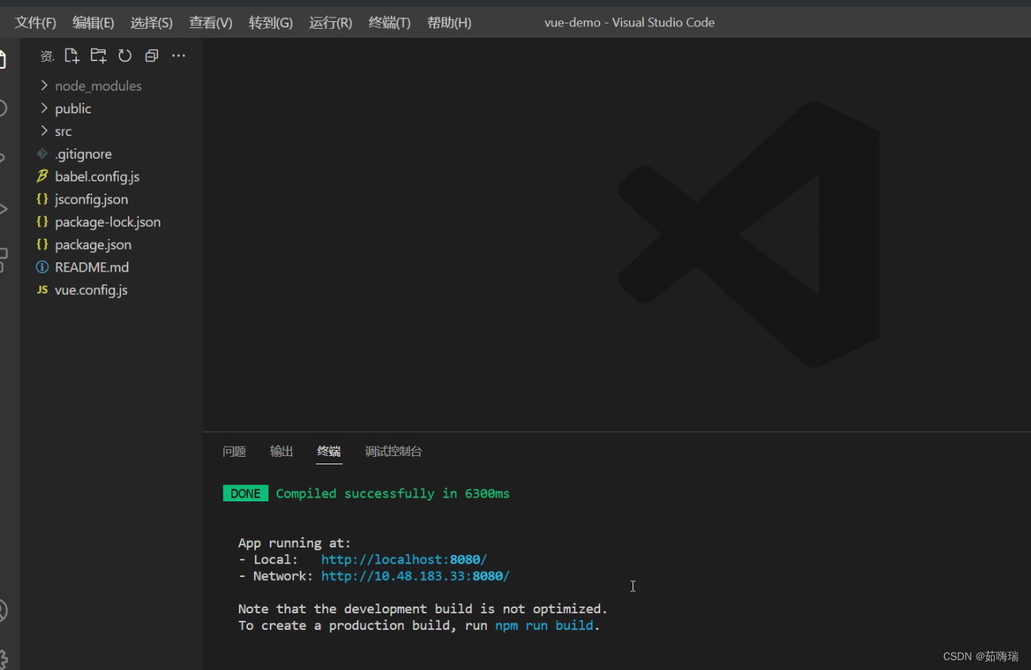The width and height of the screenshot is (1031, 670).
Task: Open the 查看(V) menu
Action: point(210,23)
